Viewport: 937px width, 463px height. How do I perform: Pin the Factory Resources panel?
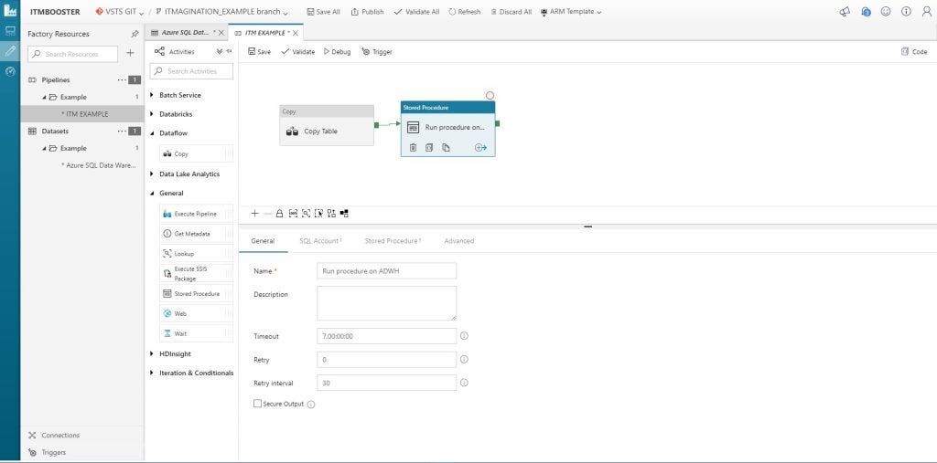coord(135,34)
